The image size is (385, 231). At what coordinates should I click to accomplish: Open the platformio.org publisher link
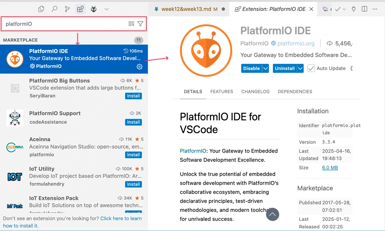[x=296, y=44]
